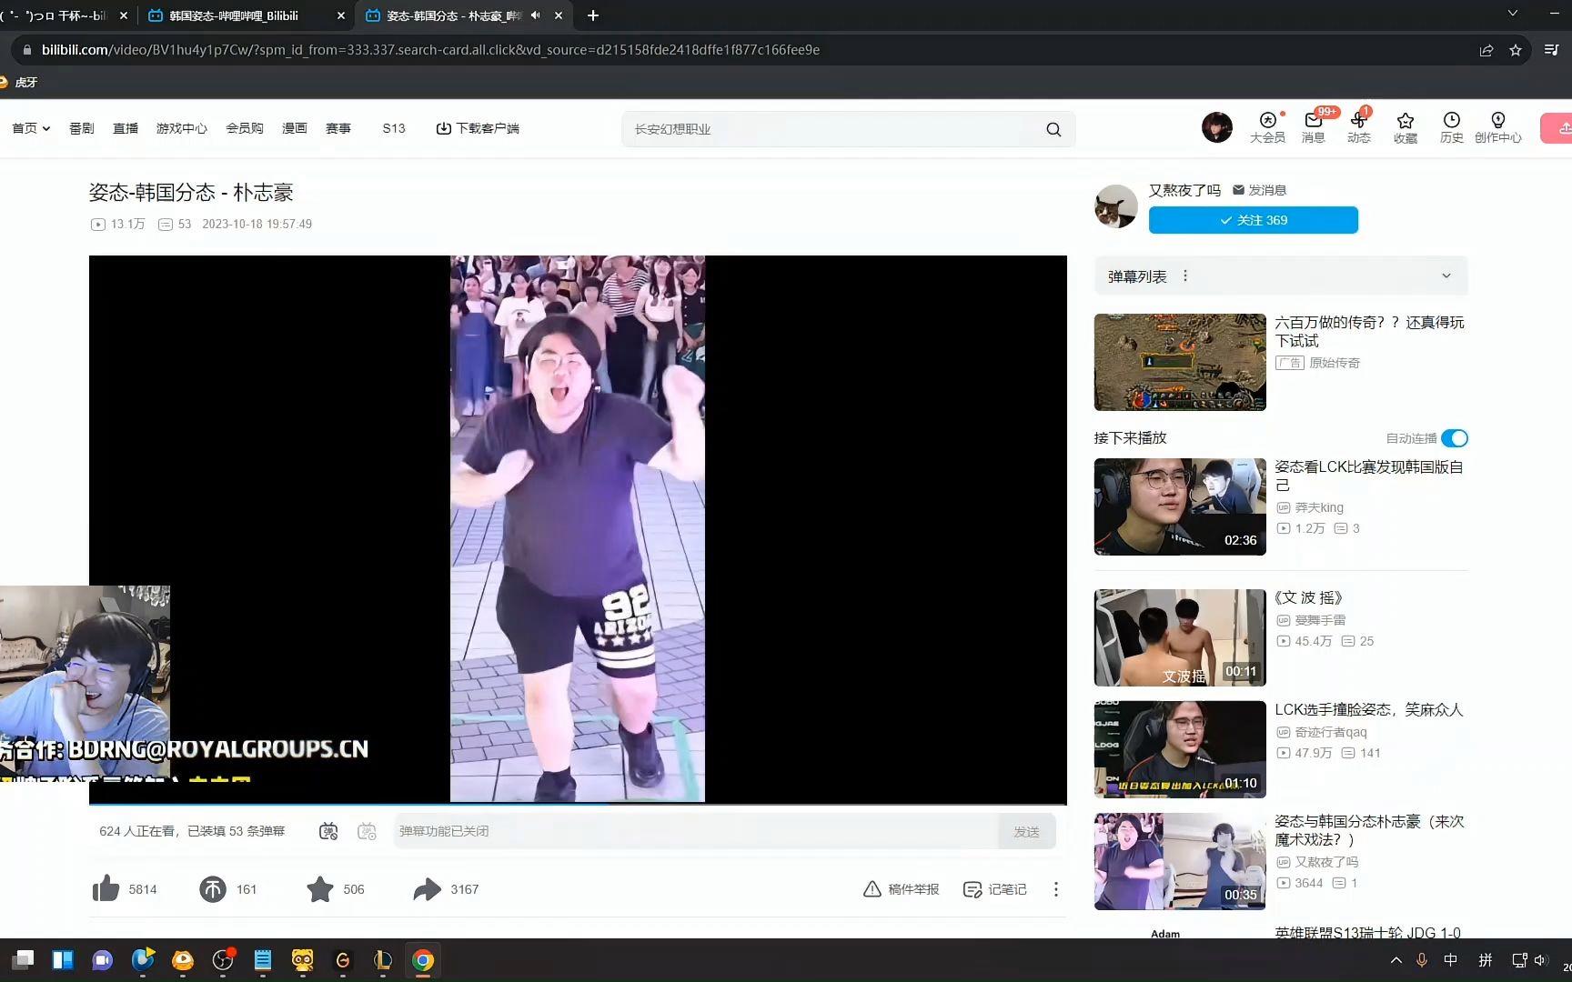Send a message via 发消息

tap(1259, 190)
